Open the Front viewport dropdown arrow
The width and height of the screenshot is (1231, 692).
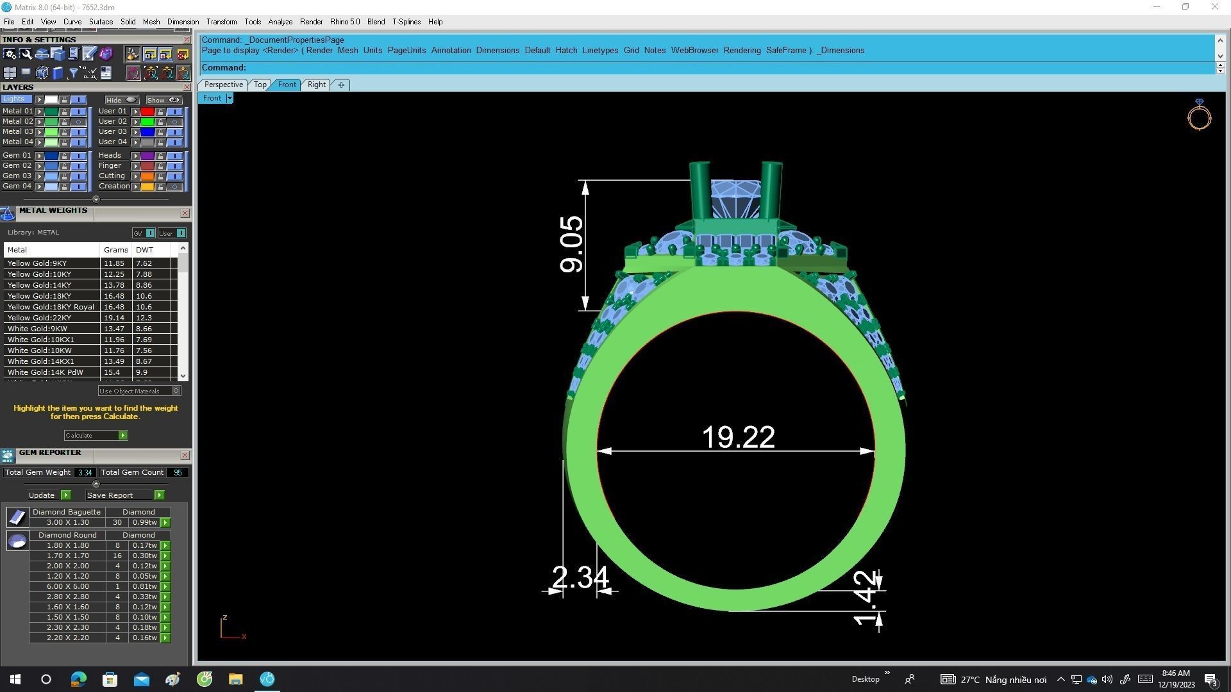pyautogui.click(x=230, y=98)
